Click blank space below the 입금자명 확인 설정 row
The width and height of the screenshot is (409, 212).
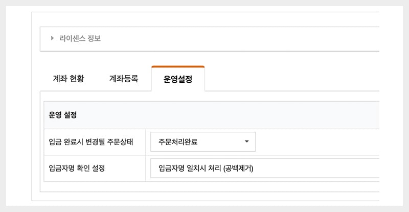[204, 187]
